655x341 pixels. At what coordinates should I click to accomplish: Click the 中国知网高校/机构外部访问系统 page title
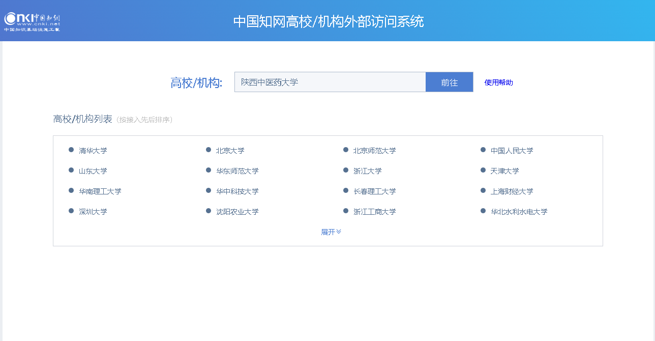(329, 21)
